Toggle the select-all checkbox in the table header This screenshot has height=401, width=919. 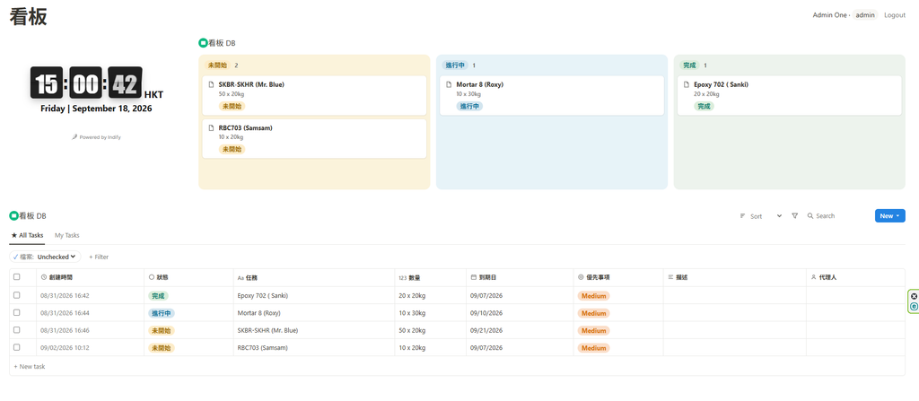pos(16,276)
